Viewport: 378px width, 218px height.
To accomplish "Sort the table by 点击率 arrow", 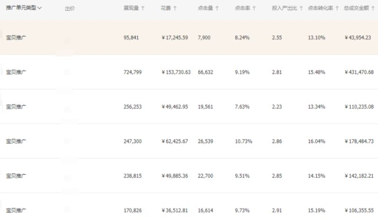I will tap(254, 8).
